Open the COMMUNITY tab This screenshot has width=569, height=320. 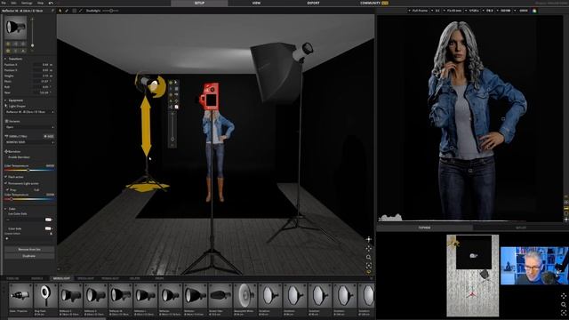(x=373, y=3)
